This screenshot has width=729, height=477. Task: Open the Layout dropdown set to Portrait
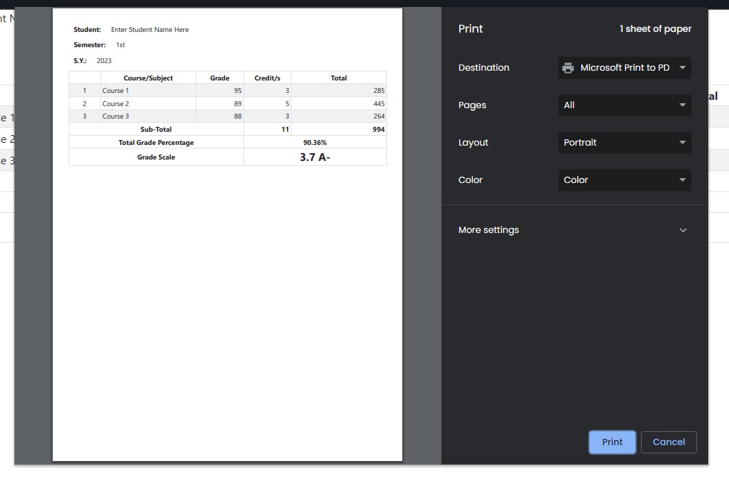(x=624, y=143)
